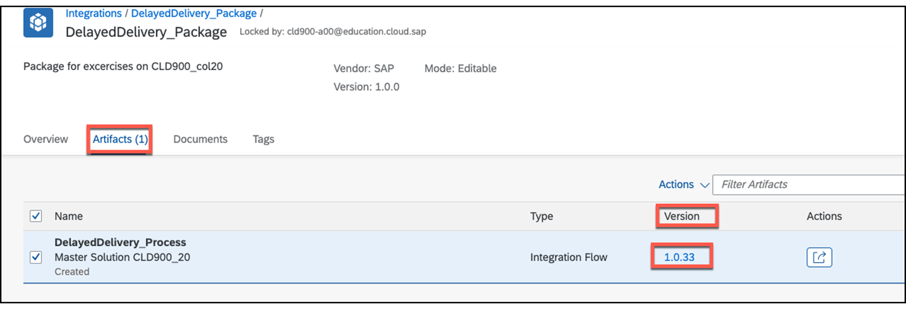Click the package description text

click(x=123, y=66)
